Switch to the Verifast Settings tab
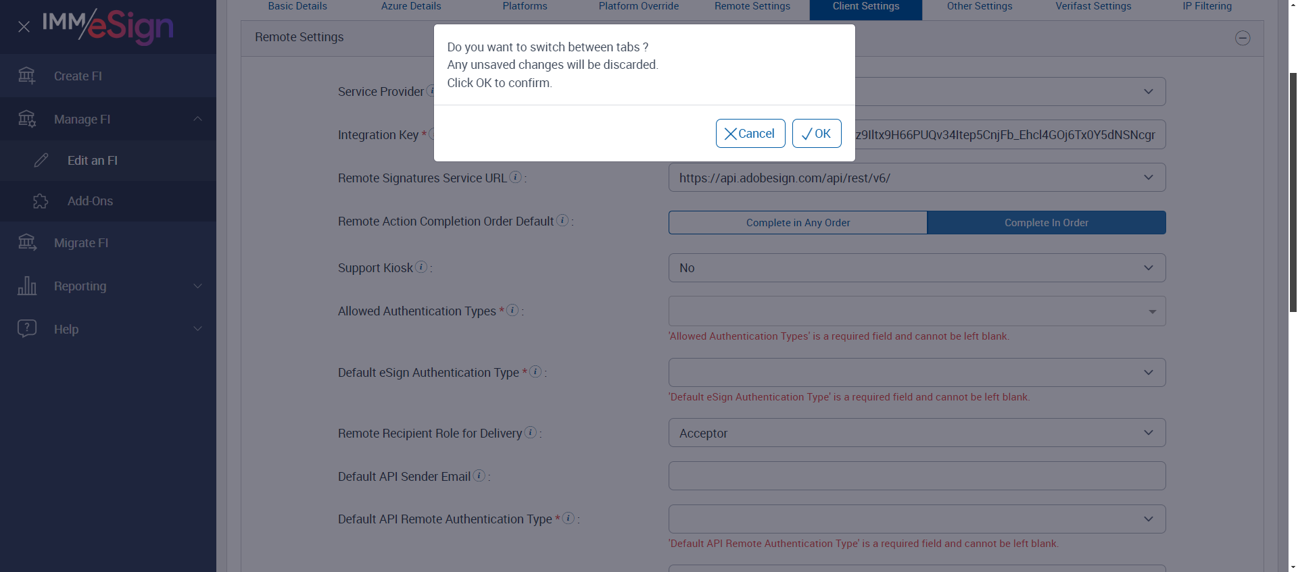1298x572 pixels. (x=1093, y=7)
